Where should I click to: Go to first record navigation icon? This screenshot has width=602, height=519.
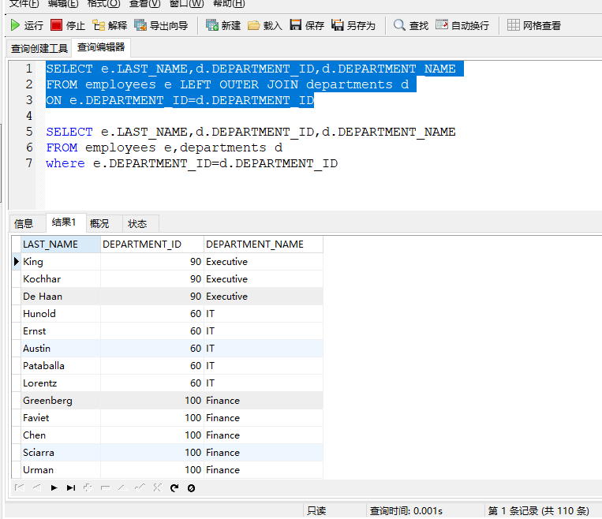coord(19,488)
